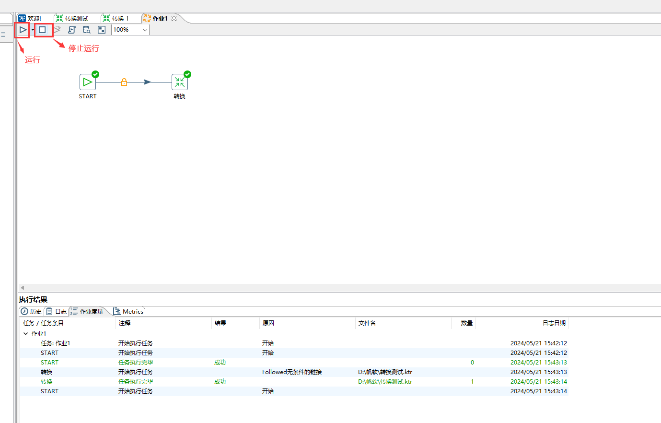
Task: Select the 转换 transformation node
Action: point(180,82)
